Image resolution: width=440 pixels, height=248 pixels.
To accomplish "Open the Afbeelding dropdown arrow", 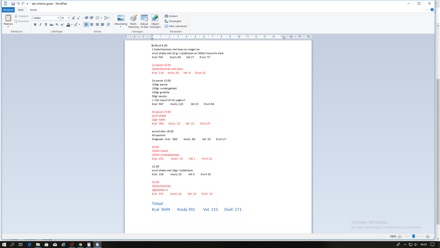I will (x=121, y=27).
